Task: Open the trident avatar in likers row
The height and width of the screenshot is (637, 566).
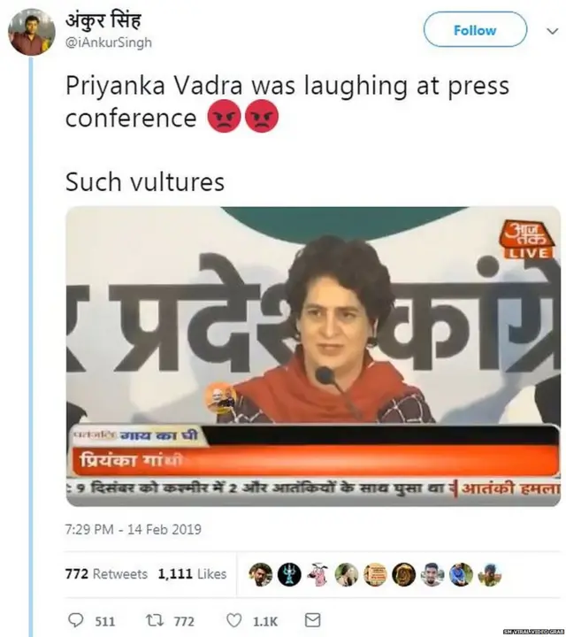Action: [288, 574]
